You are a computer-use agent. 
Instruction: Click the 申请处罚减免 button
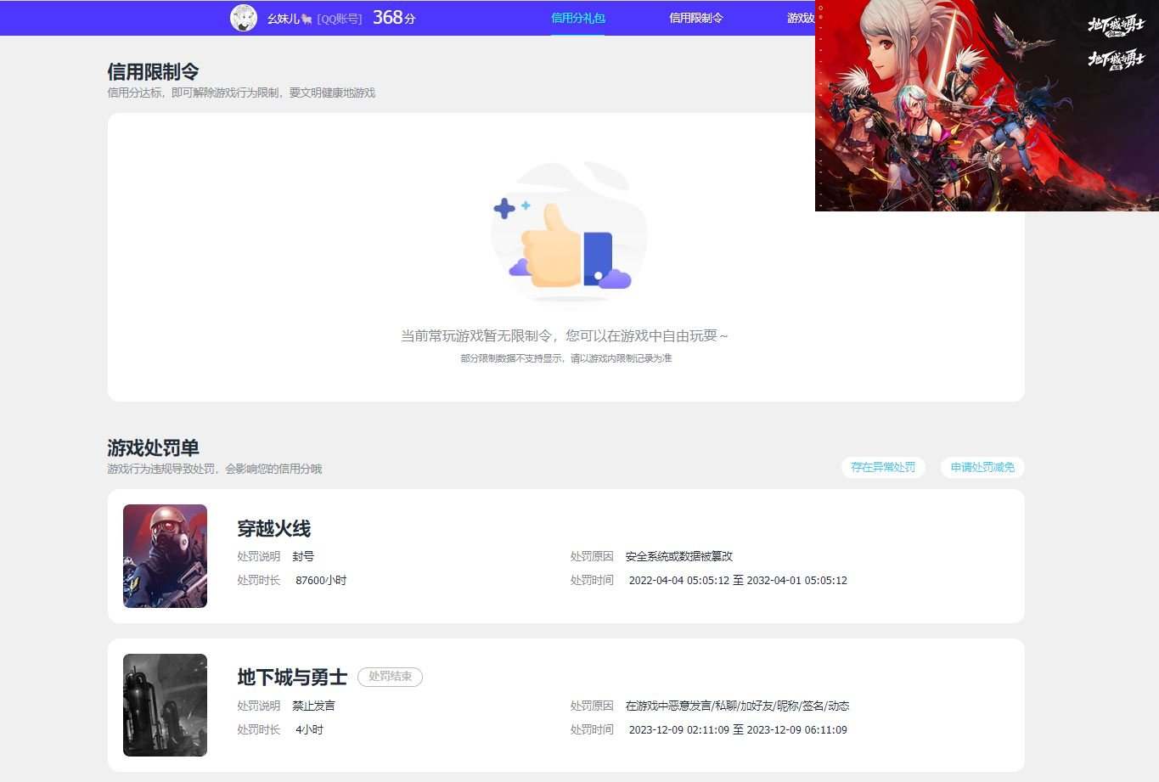[982, 467]
